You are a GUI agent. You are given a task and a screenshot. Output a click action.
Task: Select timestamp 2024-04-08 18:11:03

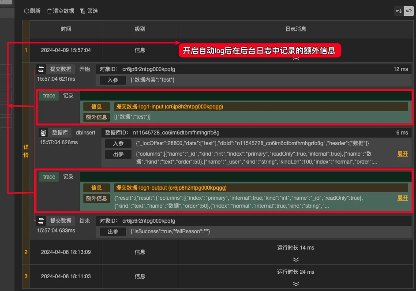66,276
